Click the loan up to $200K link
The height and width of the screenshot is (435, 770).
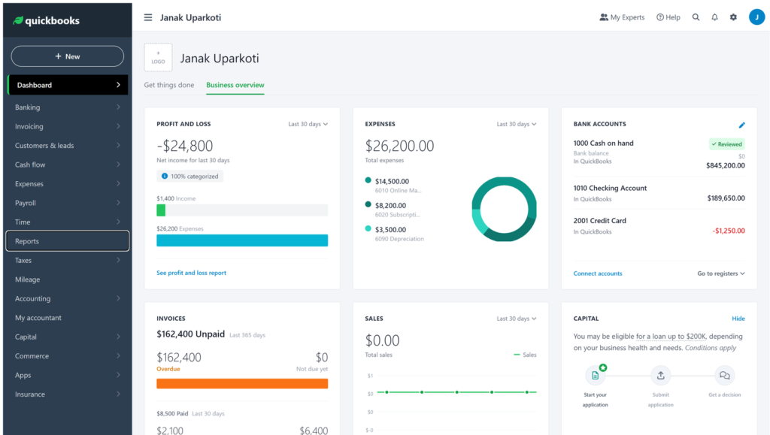coord(671,337)
